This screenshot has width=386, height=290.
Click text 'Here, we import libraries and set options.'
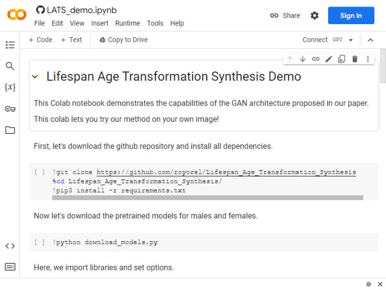104,267
